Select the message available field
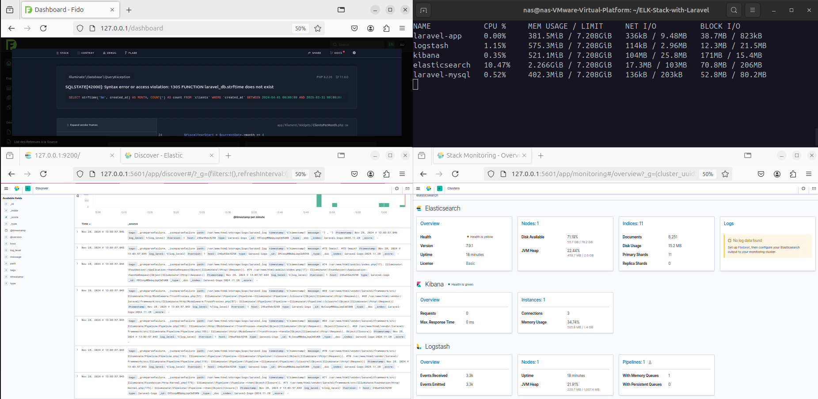Viewport: 818px width, 399px height. click(x=15, y=257)
